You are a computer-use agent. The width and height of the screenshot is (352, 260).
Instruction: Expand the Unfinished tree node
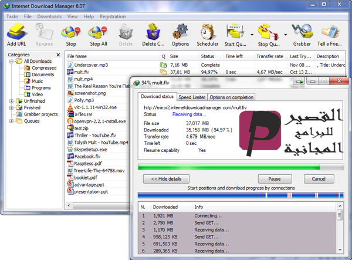point(12,101)
